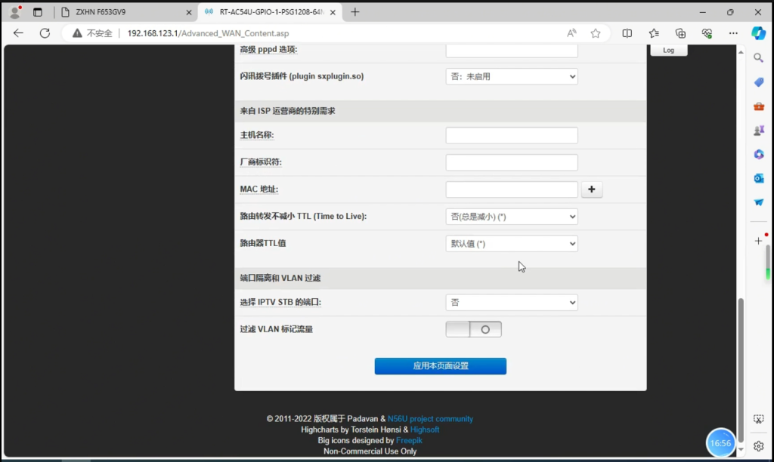Open a new browser tab
This screenshot has width=774, height=462.
click(355, 12)
